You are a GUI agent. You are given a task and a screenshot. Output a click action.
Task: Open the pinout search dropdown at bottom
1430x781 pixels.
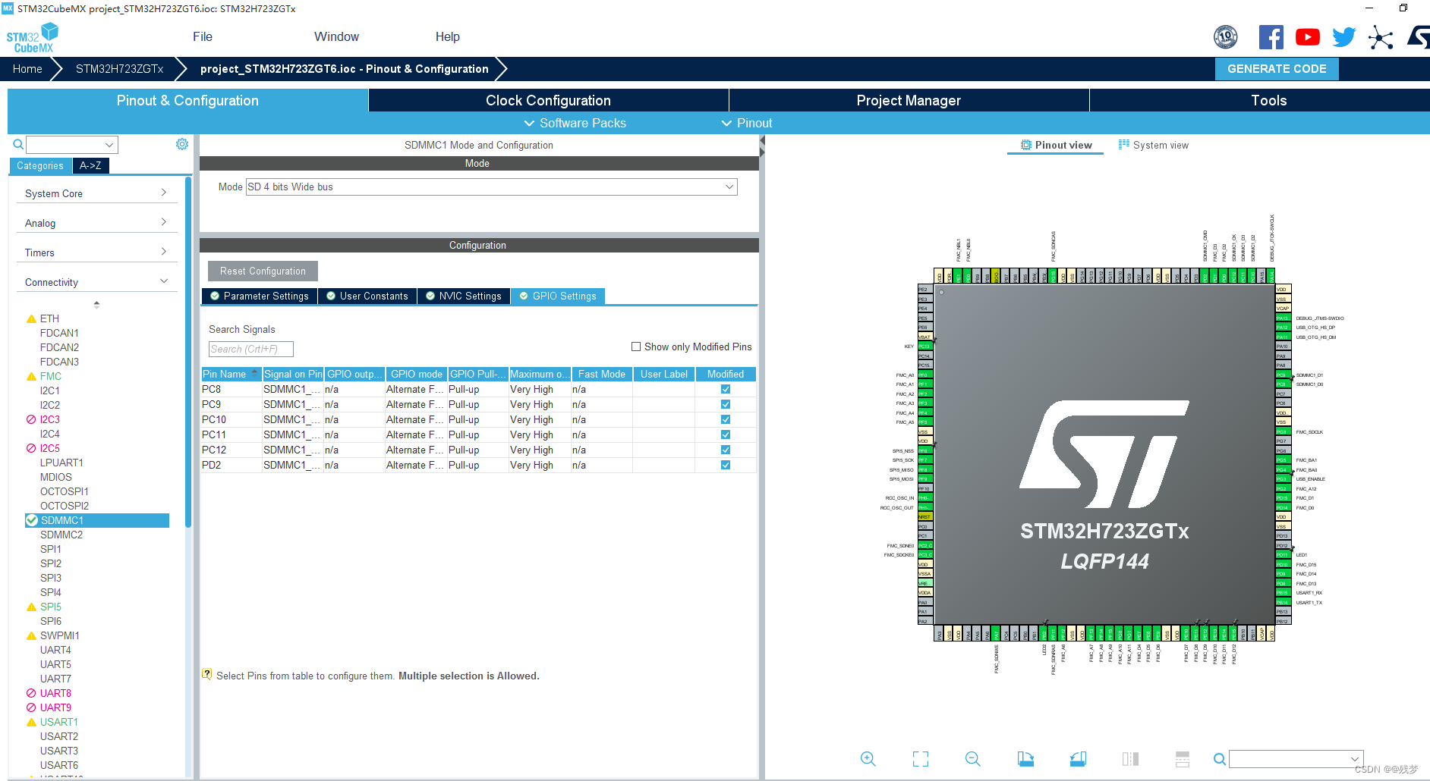pyautogui.click(x=1296, y=759)
